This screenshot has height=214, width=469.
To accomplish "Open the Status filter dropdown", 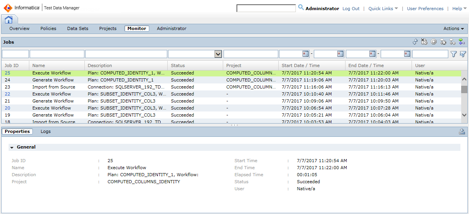I will tap(218, 54).
